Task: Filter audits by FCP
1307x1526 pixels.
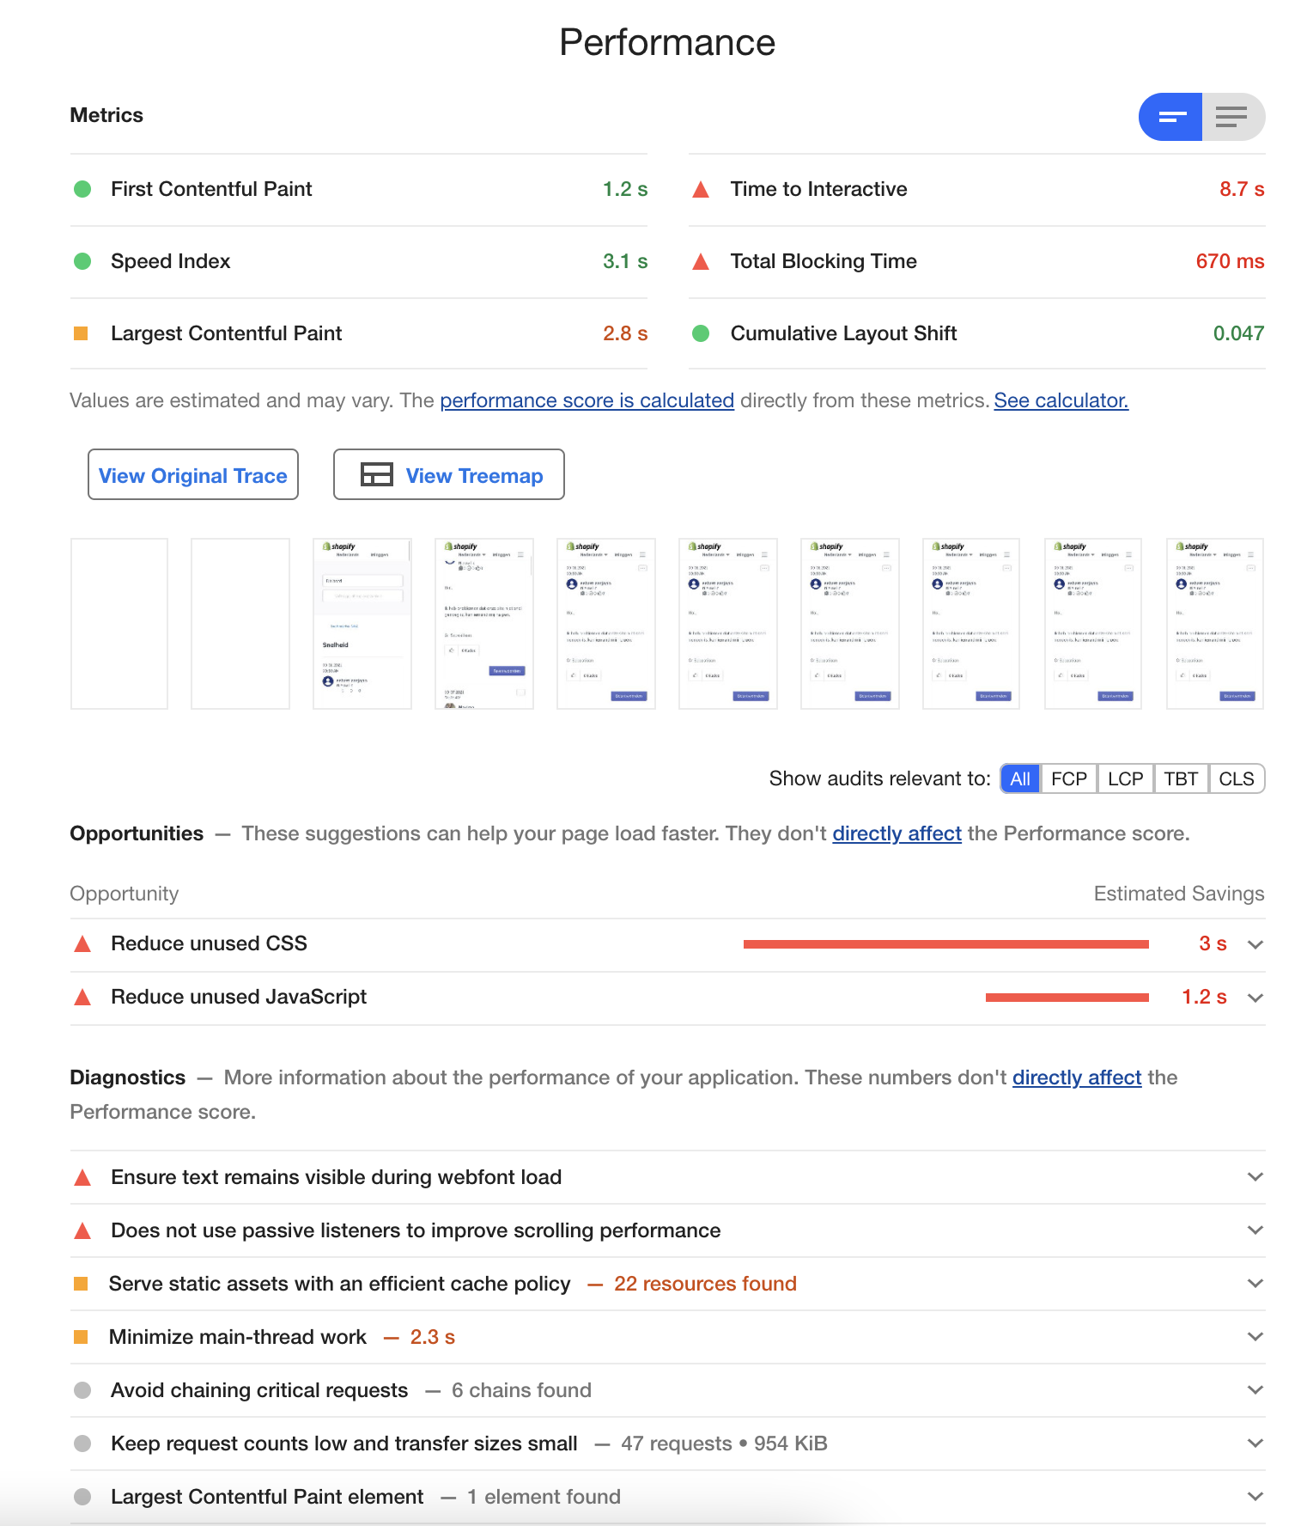Action: point(1068,778)
